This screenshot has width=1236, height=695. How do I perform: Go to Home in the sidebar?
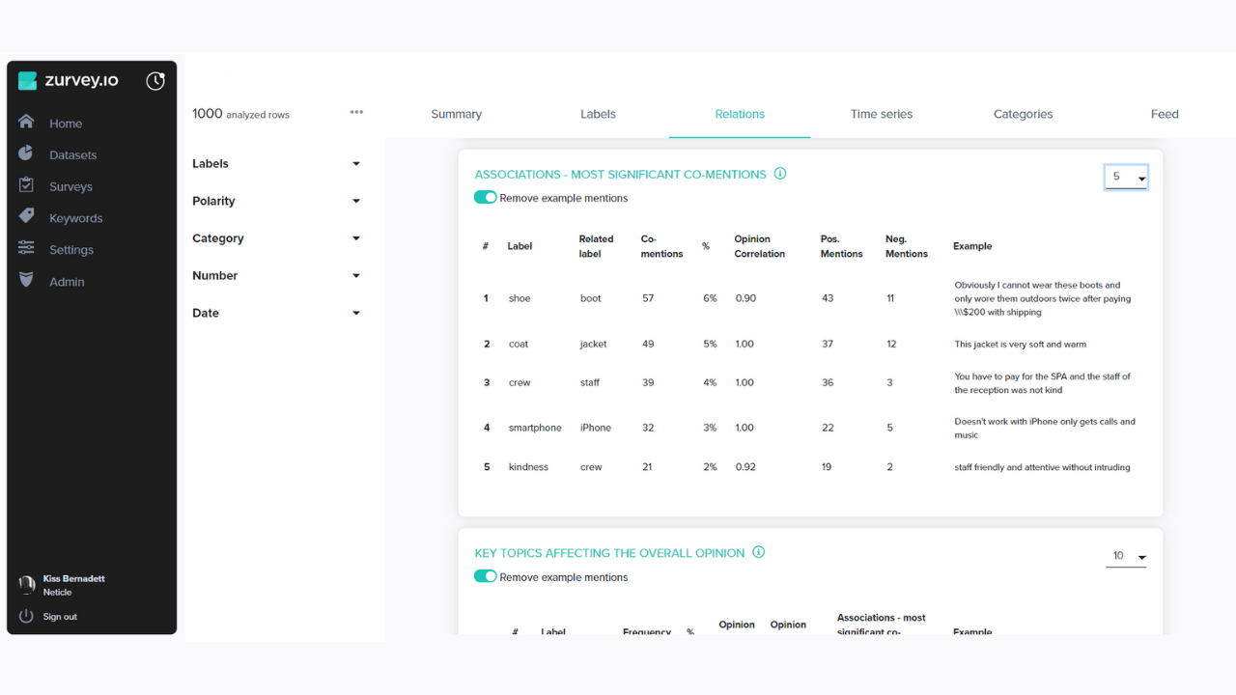click(66, 124)
